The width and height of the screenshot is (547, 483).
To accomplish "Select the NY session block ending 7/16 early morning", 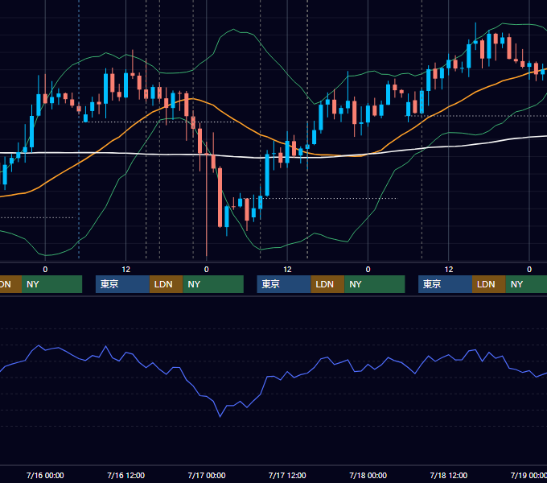I will [x=51, y=284].
